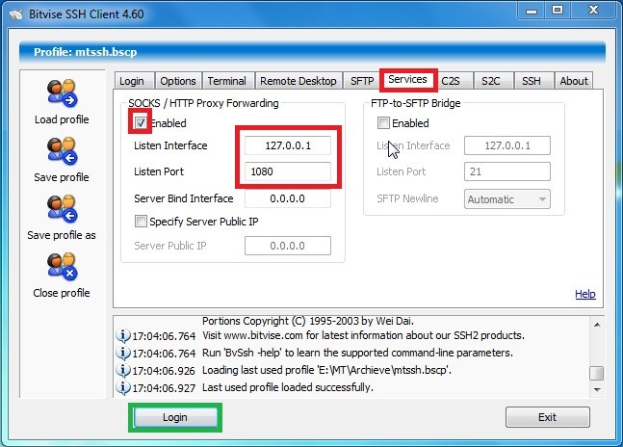The width and height of the screenshot is (623, 447).
Task: Click the Save profile as icon
Action: pos(62,209)
